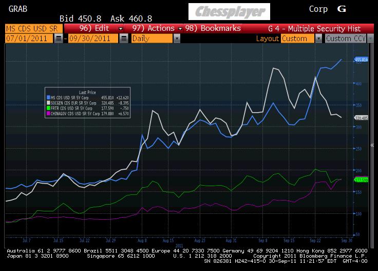Click the white SOCGEN CDS legend swatch

[48, 103]
